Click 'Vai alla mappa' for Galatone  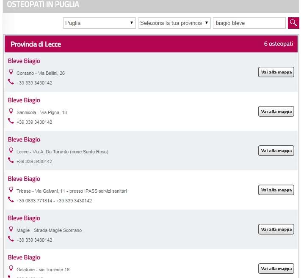click(276, 268)
